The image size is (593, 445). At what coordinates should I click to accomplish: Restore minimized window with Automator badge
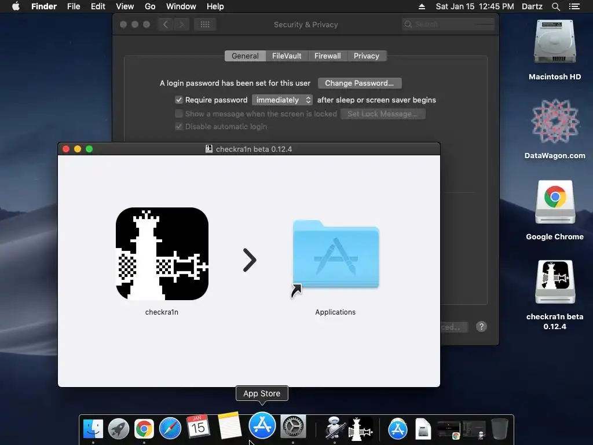pyautogui.click(x=474, y=431)
